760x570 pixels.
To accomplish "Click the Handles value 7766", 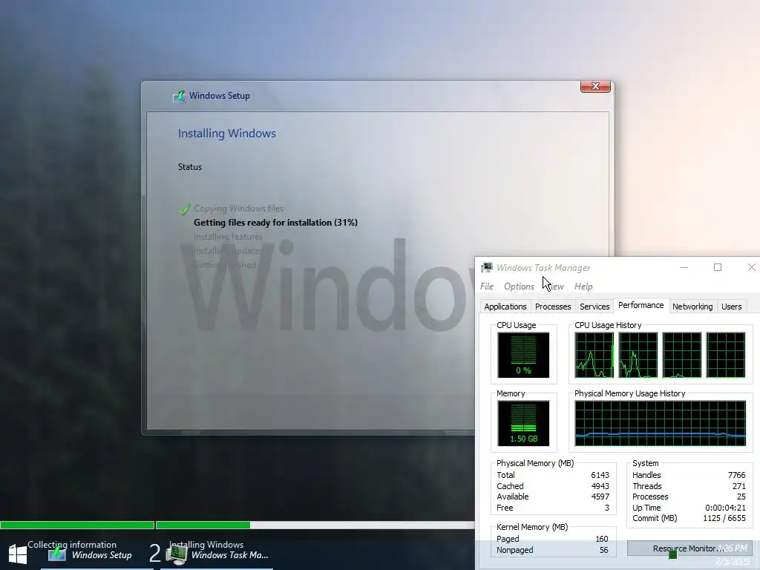I will point(736,475).
